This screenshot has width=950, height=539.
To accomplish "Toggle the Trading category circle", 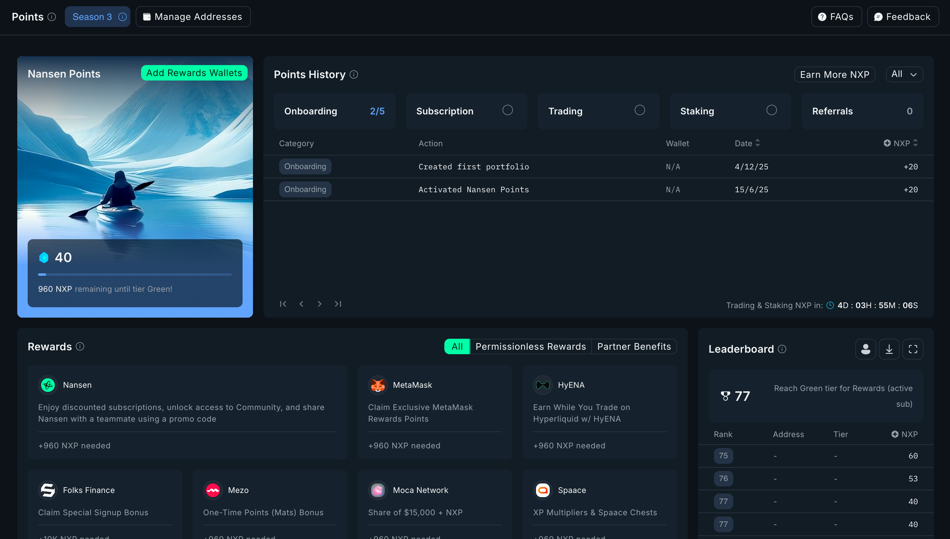I will [x=640, y=110].
